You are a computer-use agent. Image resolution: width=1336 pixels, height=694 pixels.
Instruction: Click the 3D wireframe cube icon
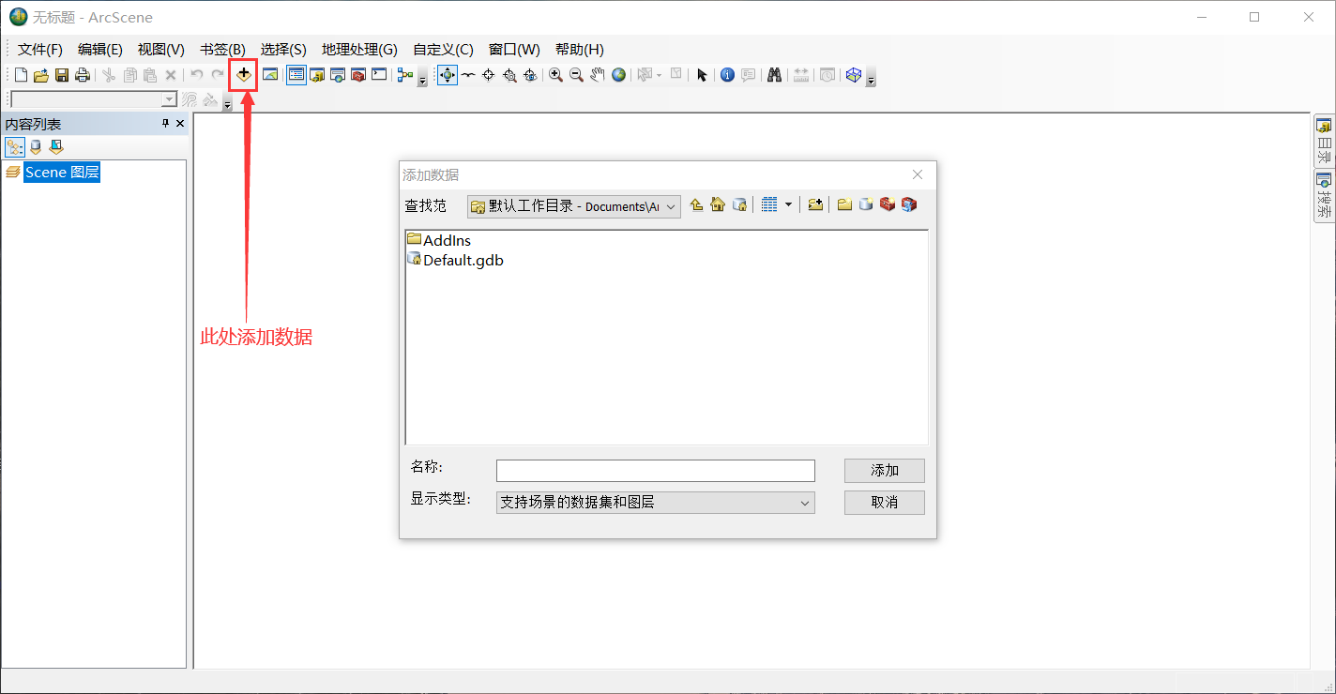pyautogui.click(x=853, y=75)
